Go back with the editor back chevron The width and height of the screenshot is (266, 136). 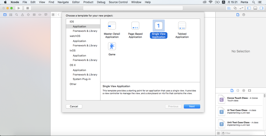coord(58,15)
